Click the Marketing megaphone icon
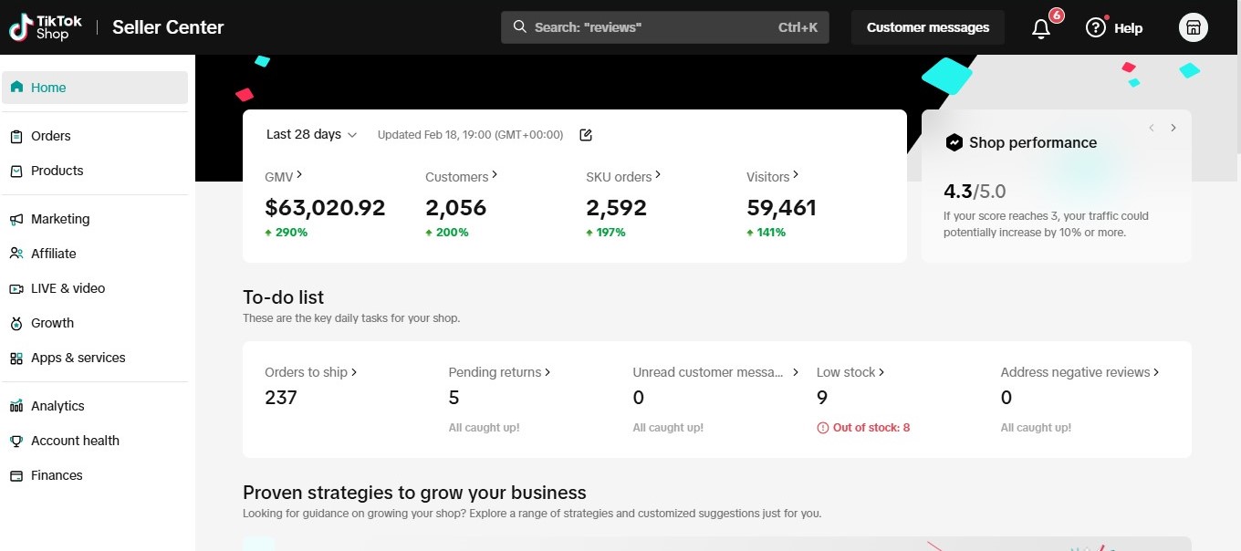The height and width of the screenshot is (551, 1241). click(x=16, y=219)
